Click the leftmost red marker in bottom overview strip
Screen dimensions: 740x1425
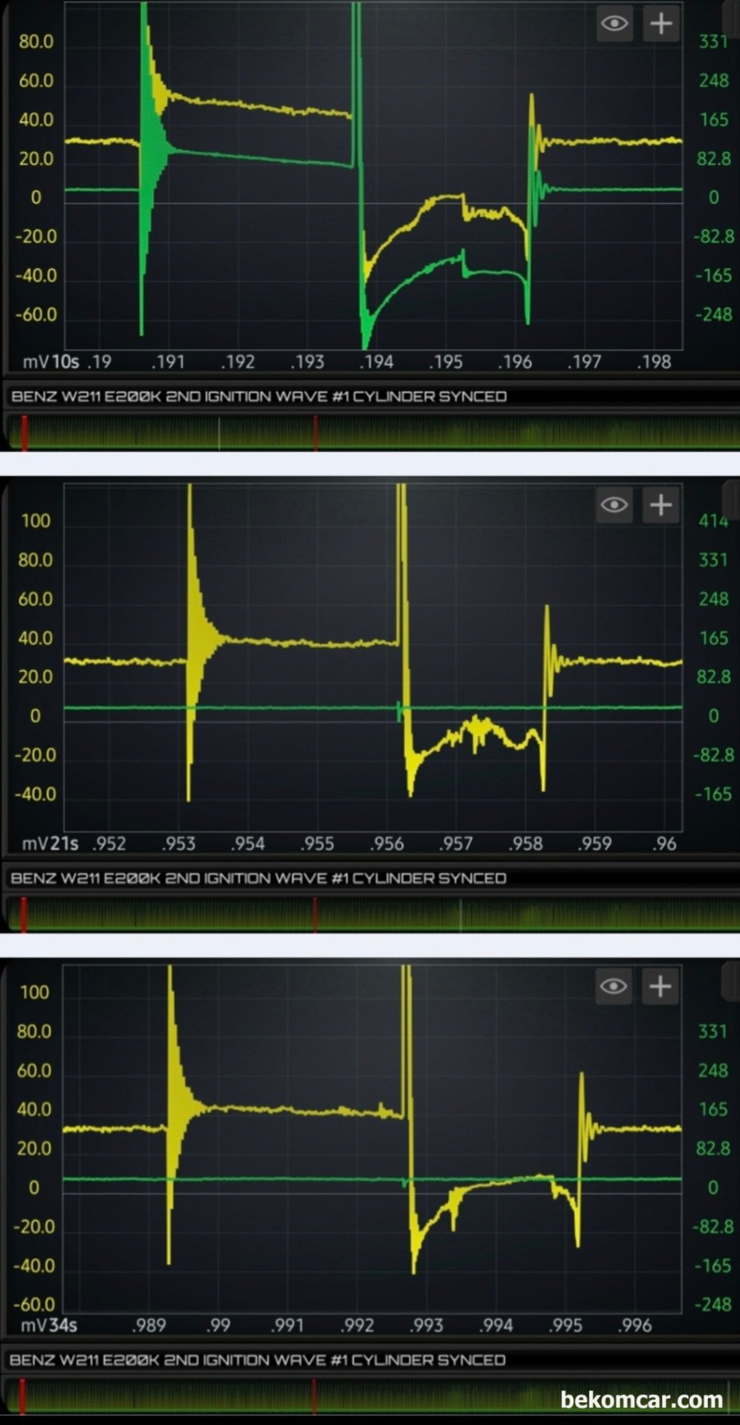point(23,1396)
